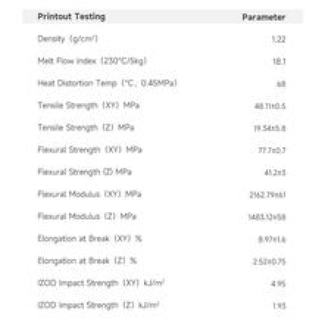Select the Density row label
Screen dimensions: 324x324
[x=68, y=39]
